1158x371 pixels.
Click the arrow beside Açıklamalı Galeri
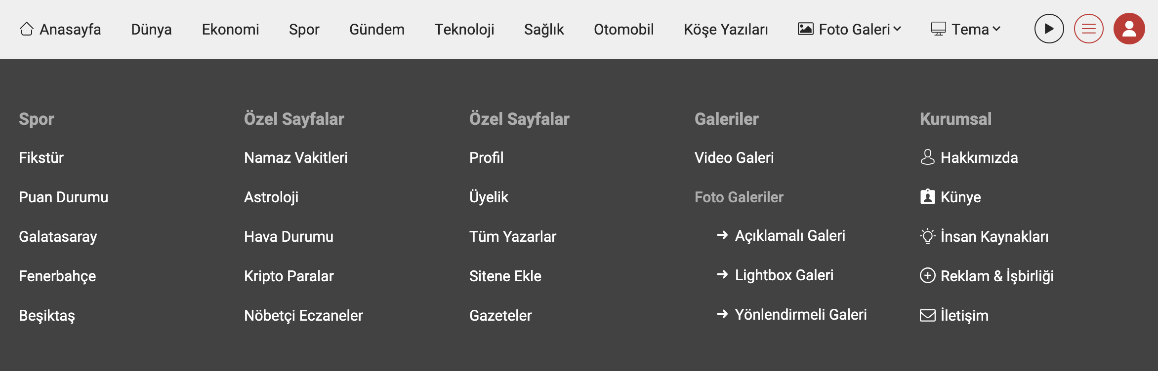[x=722, y=235]
